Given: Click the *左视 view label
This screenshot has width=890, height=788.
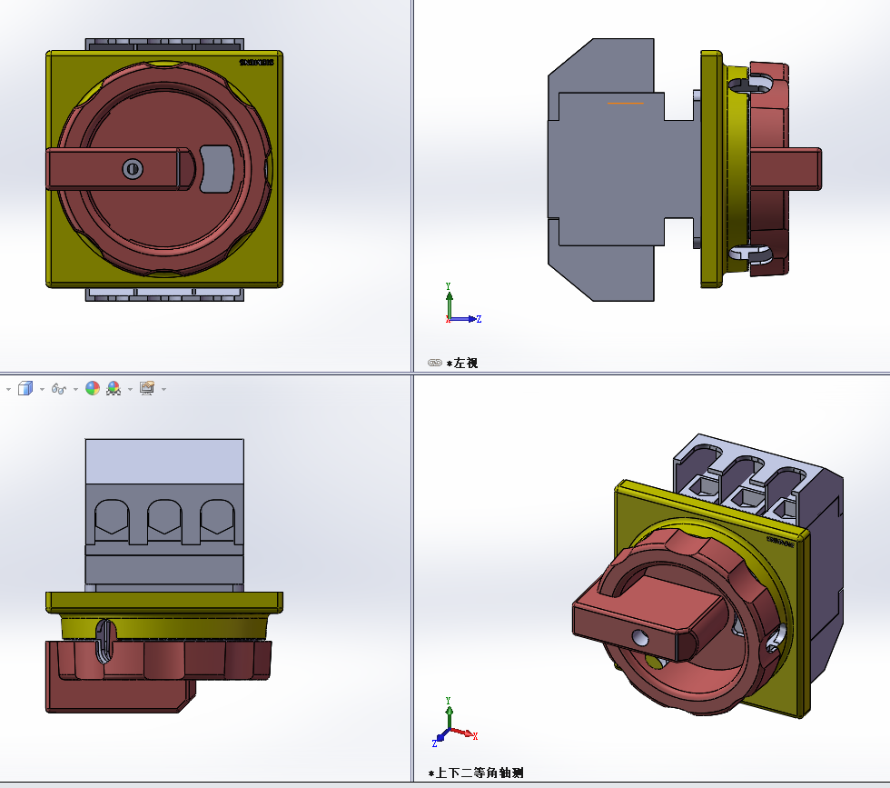Looking at the screenshot, I should 462,363.
